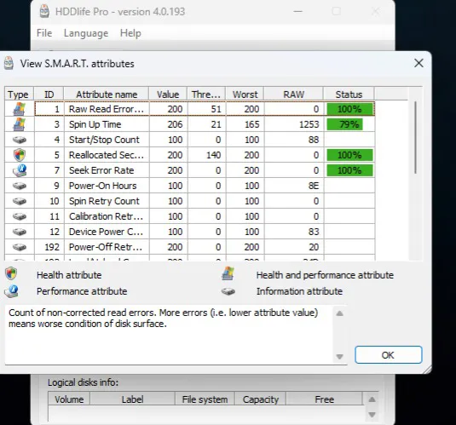Confirm with the OK button
This screenshot has width=456, height=425.
pyautogui.click(x=389, y=355)
